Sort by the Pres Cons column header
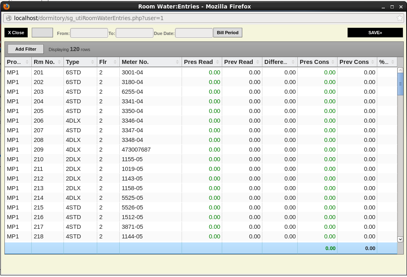 (x=314, y=62)
